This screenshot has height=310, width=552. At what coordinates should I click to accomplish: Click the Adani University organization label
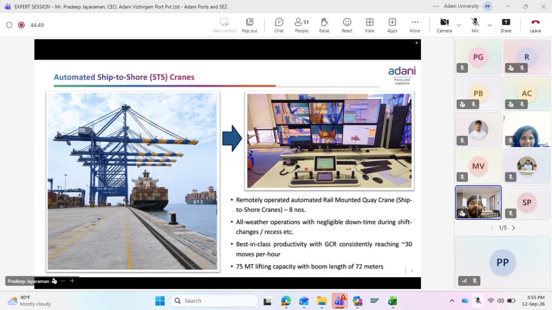tap(461, 6)
